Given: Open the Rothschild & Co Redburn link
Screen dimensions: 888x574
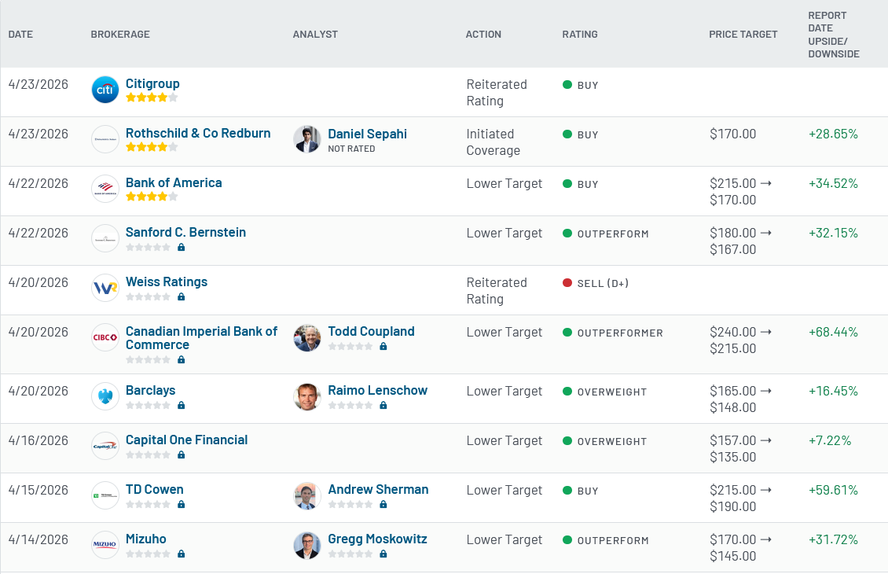Looking at the screenshot, I should (198, 133).
